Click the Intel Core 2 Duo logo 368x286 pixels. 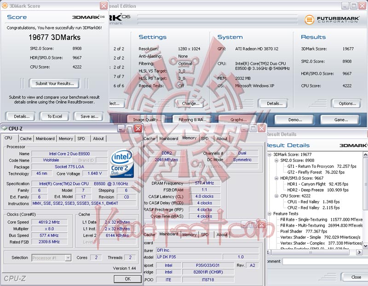pyautogui.click(x=122, y=164)
